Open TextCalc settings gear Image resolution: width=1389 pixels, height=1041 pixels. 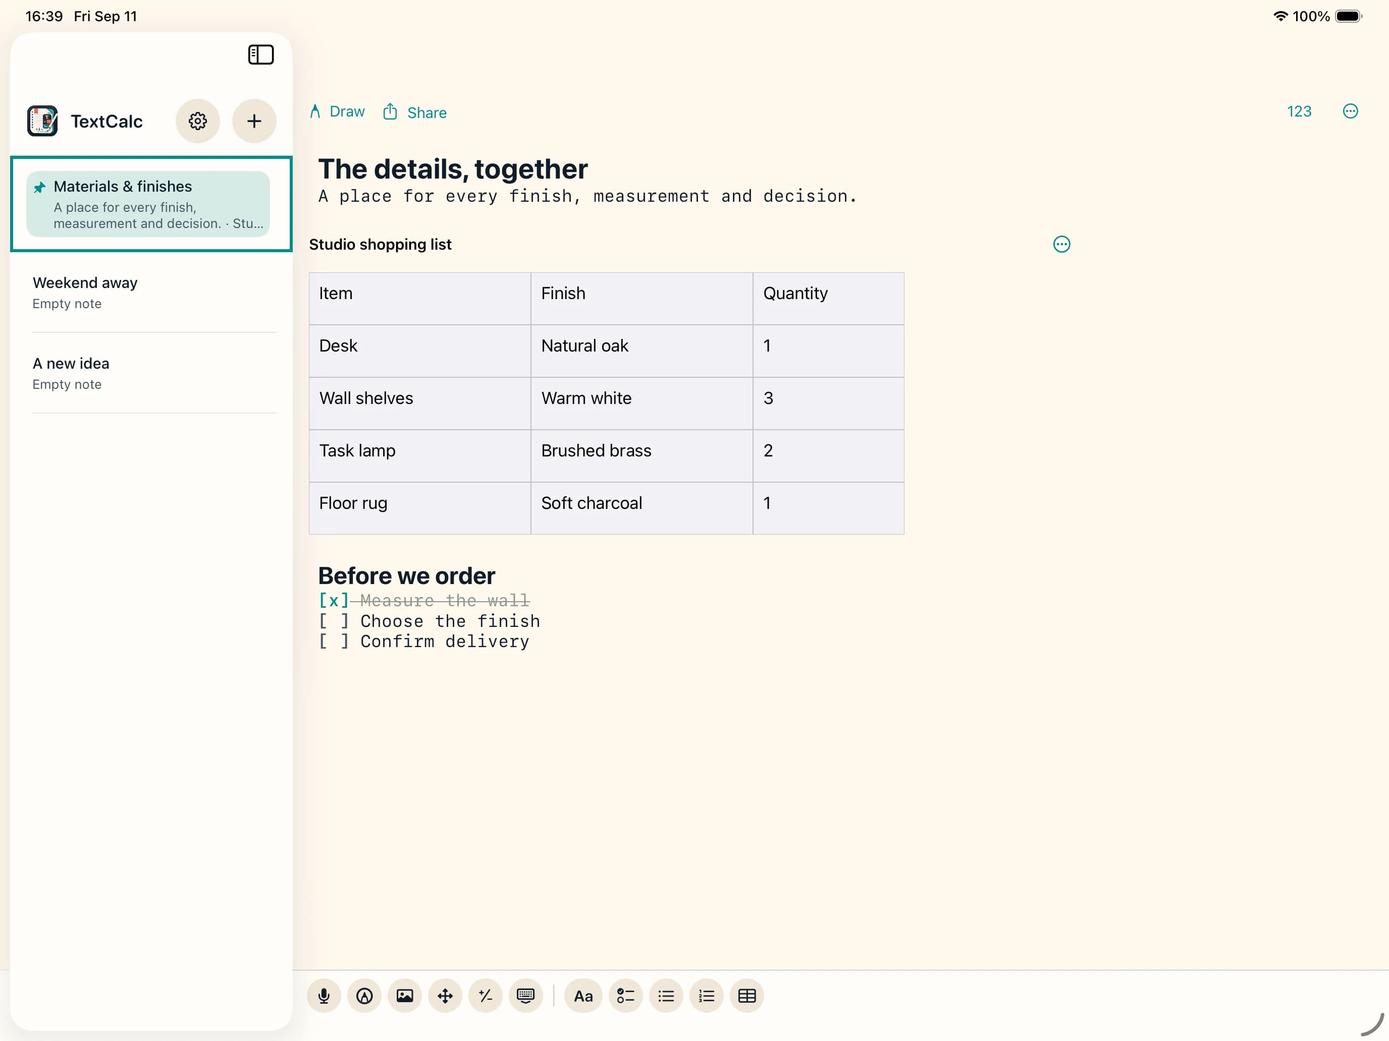pyautogui.click(x=198, y=121)
